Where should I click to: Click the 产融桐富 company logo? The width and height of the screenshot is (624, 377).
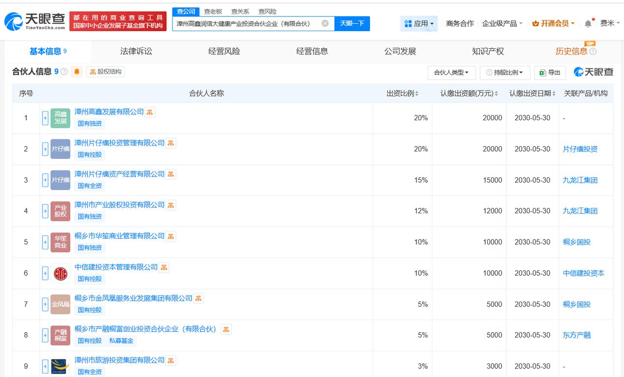pyautogui.click(x=60, y=335)
